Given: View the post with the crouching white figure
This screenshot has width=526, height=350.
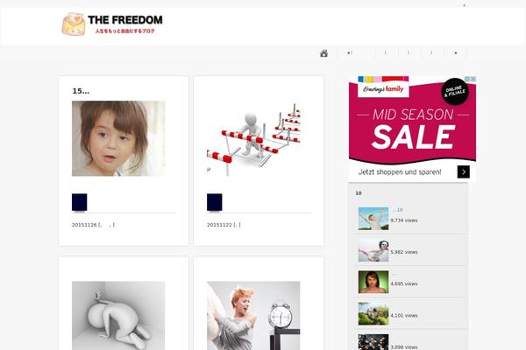Looking at the screenshot, I should tap(118, 316).
